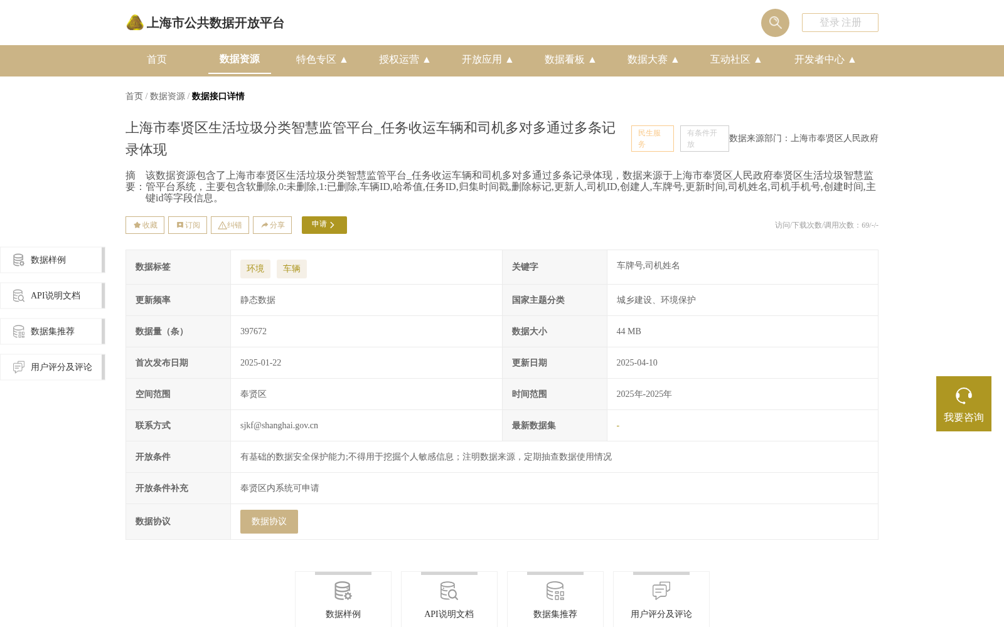Click the 民生服务 category badge
Viewport: 1004px width, 627px height.
pyautogui.click(x=653, y=139)
